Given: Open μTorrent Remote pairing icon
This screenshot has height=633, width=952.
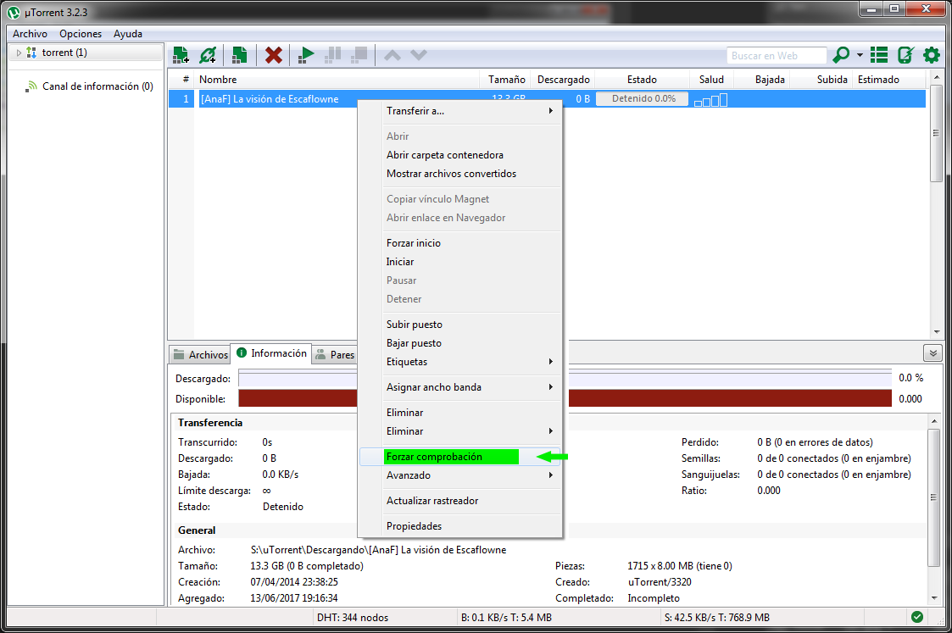Looking at the screenshot, I should [x=906, y=54].
